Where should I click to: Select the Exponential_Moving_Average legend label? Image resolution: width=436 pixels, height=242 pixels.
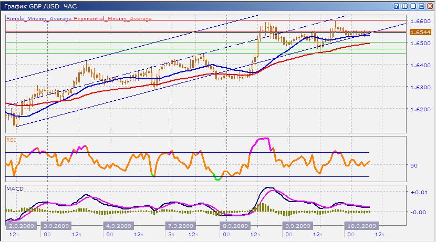[x=112, y=18]
